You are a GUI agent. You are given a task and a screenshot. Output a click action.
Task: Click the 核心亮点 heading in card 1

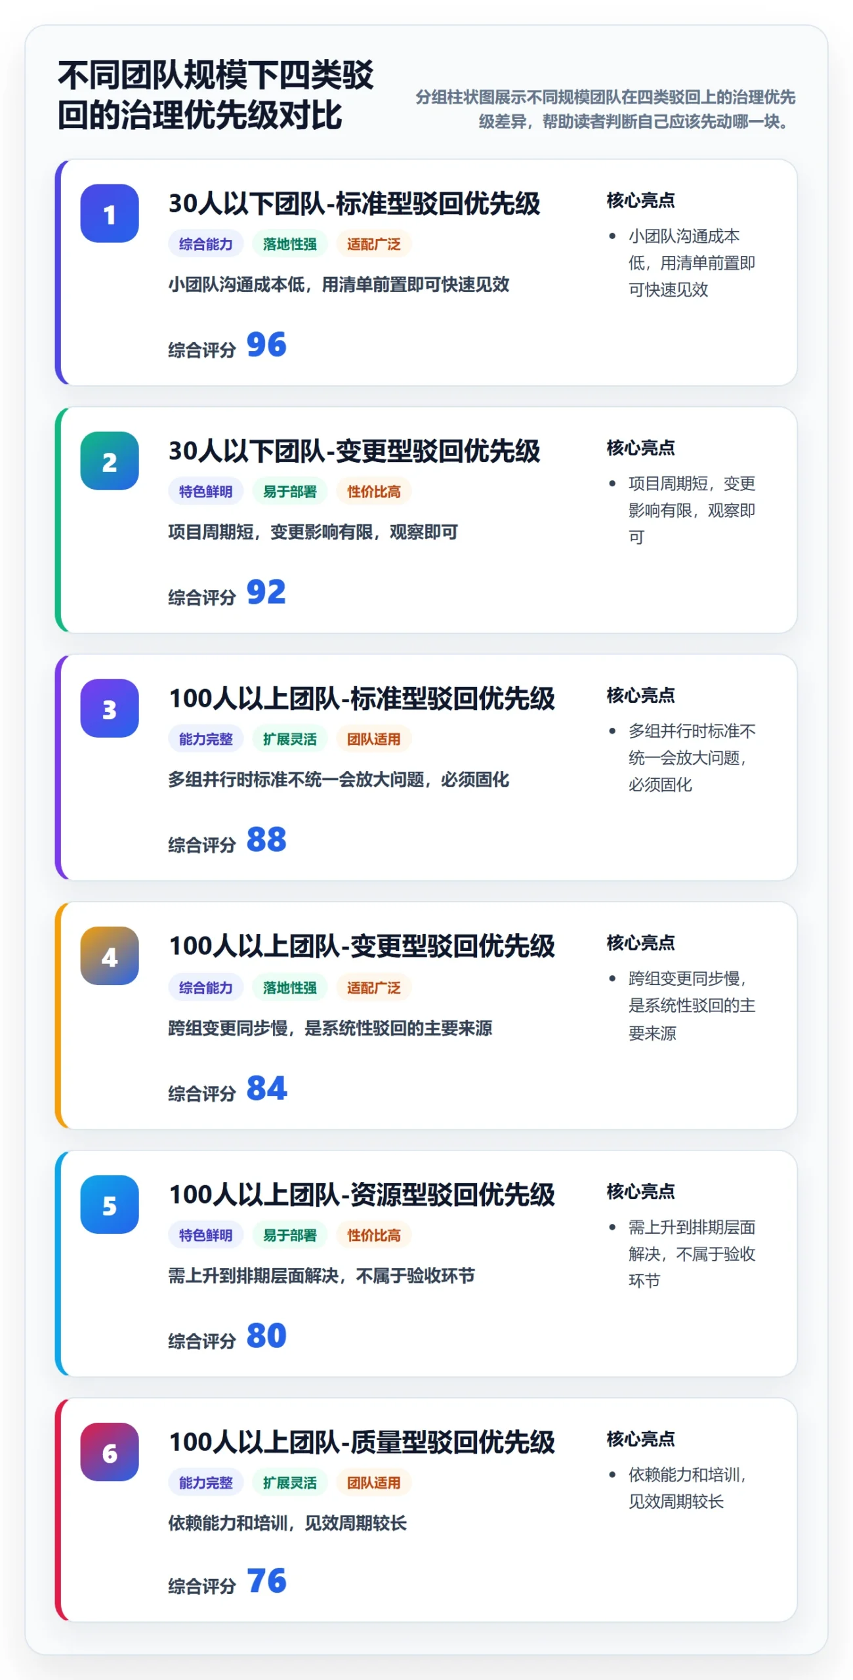tap(640, 200)
